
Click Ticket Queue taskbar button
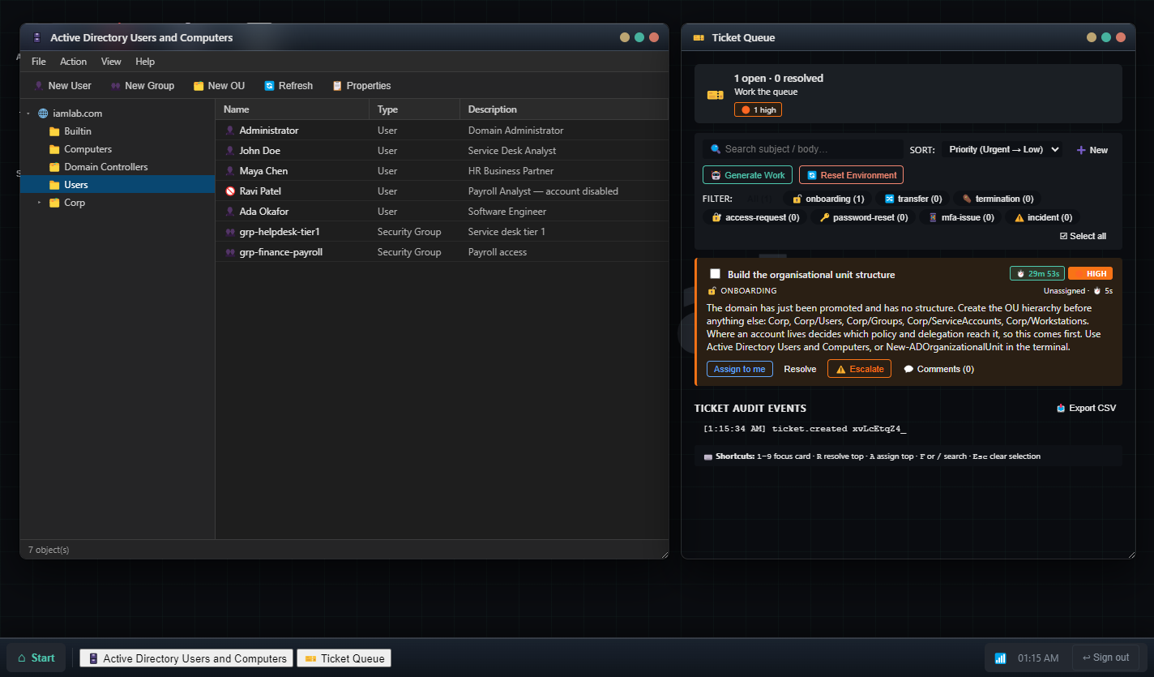click(344, 658)
